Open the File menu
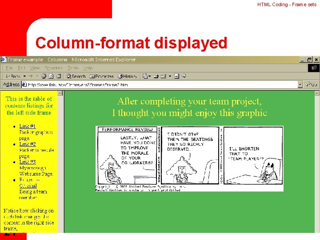Image resolution: width=320 pixels, height=240 pixels. pyautogui.click(x=9, y=68)
